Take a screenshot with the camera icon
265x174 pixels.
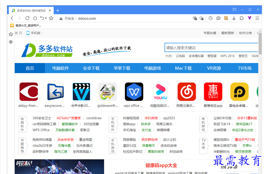click(x=218, y=18)
